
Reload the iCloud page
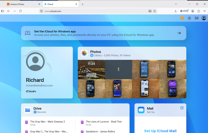tap(20, 11)
